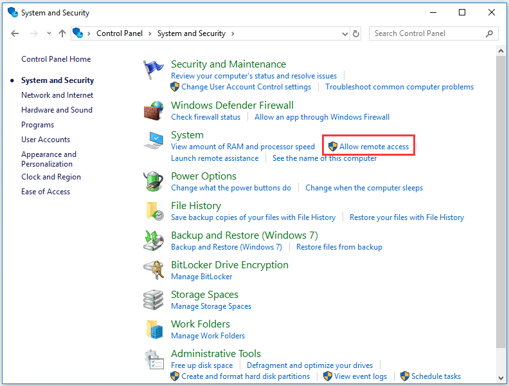Select Network and Internet in the sidebar

coord(57,95)
